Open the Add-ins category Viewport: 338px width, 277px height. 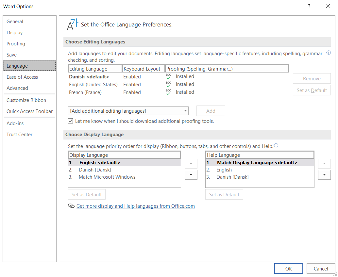29,123
